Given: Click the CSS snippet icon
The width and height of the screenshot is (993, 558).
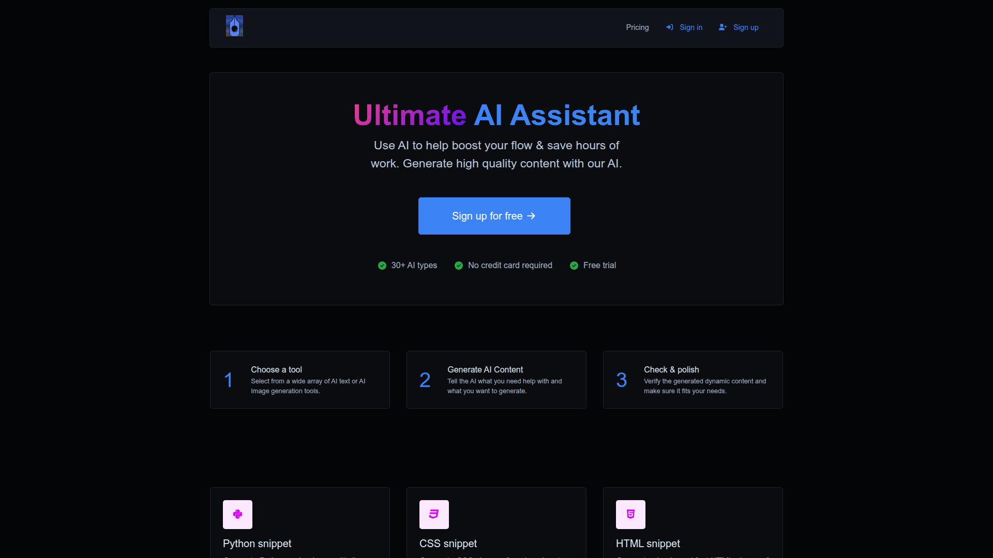Looking at the screenshot, I should coord(434,514).
